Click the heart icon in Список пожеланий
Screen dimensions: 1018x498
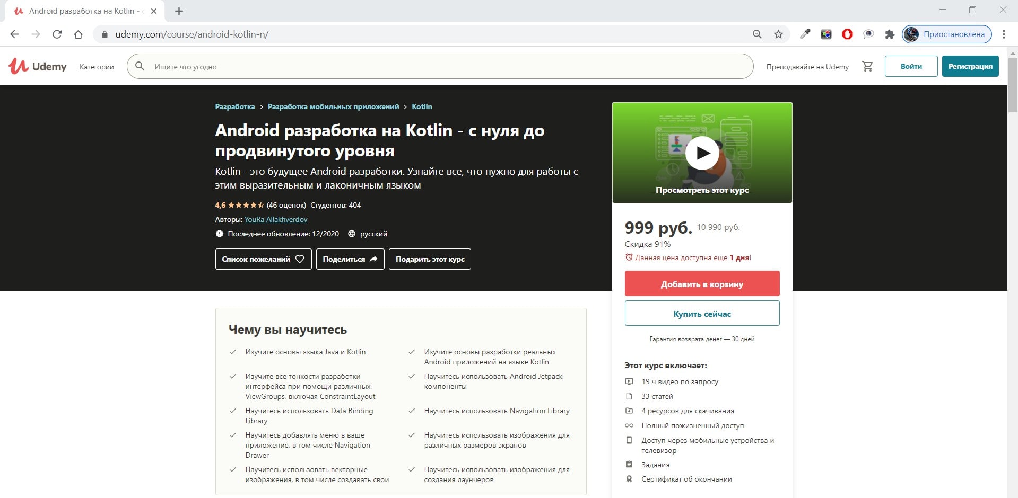[x=300, y=259]
